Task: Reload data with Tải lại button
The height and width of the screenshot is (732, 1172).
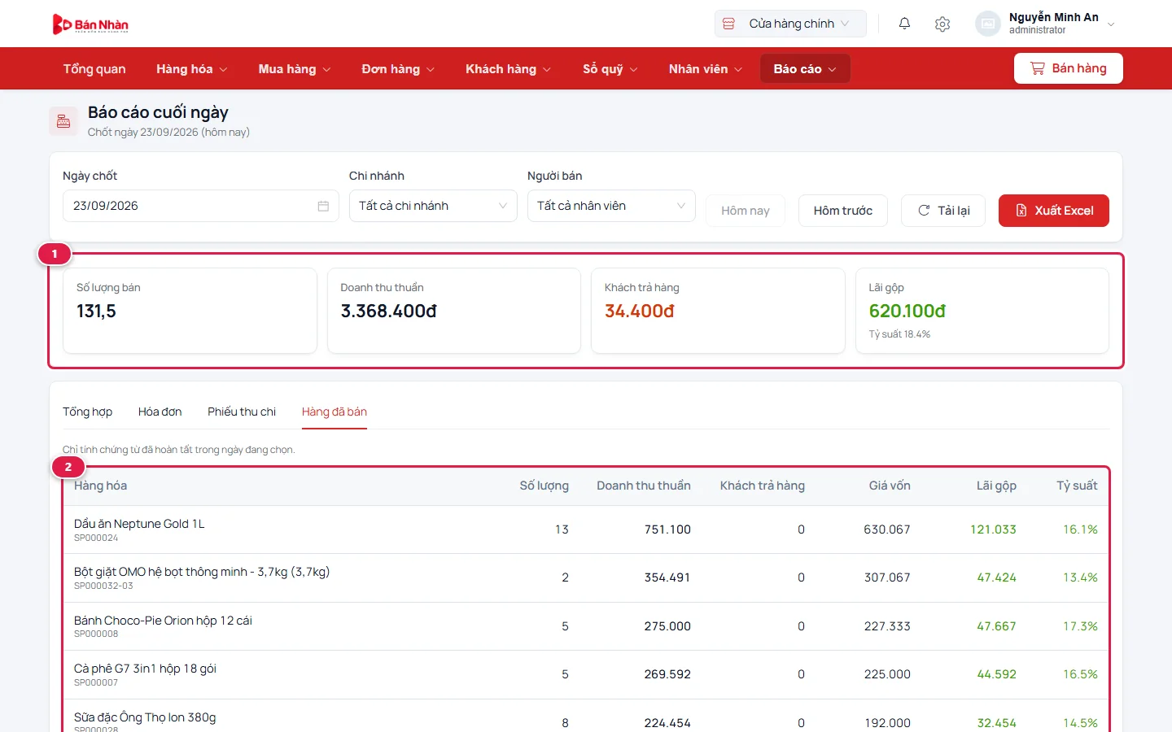Action: [943, 211]
